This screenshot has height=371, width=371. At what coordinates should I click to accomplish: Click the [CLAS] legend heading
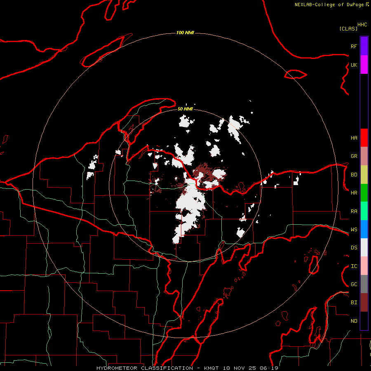tap(348, 29)
